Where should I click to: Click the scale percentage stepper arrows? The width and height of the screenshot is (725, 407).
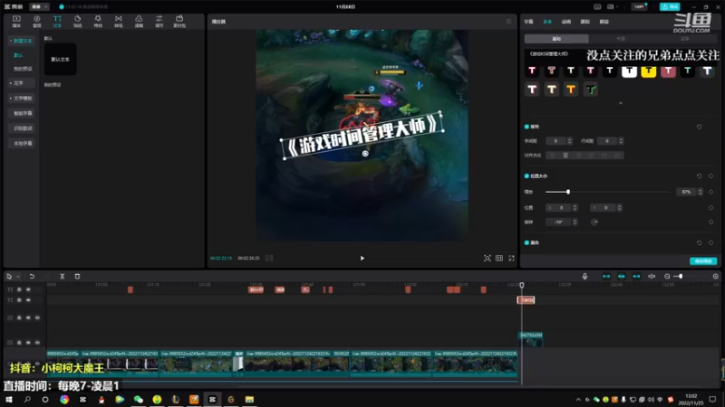click(700, 192)
